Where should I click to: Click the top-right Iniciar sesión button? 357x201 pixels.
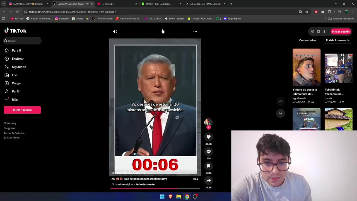[341, 32]
